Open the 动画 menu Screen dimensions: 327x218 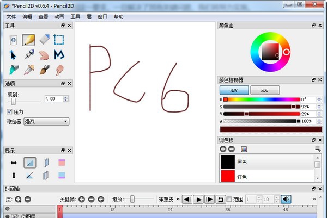(59, 17)
